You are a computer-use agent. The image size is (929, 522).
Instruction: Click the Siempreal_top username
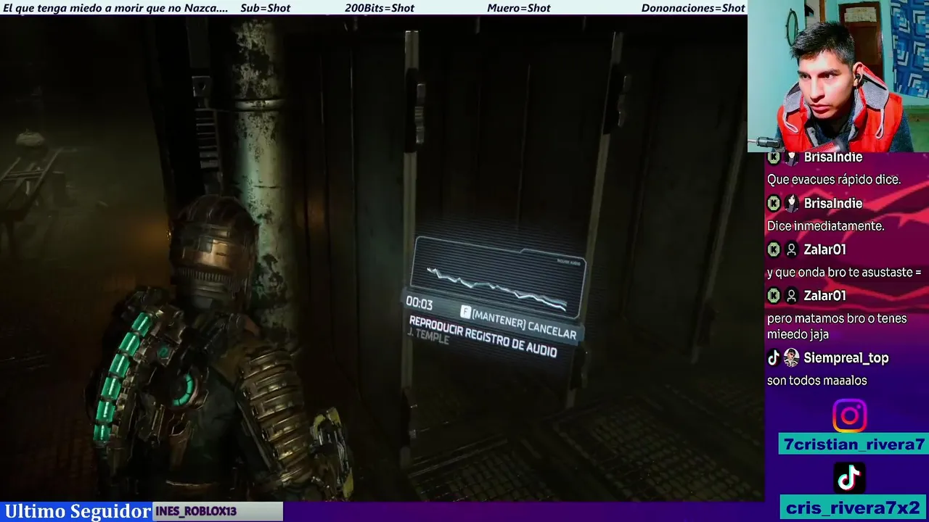pyautogui.click(x=846, y=358)
